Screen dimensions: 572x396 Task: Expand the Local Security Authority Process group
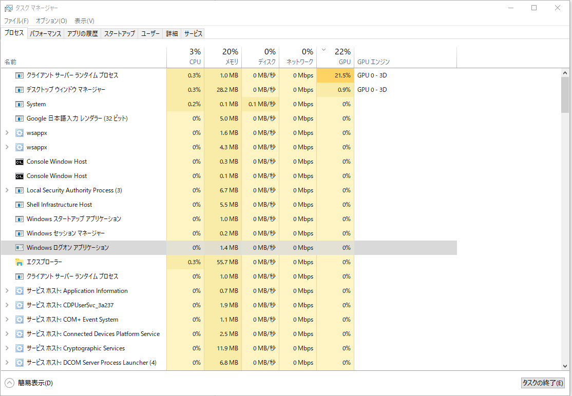tap(7, 190)
